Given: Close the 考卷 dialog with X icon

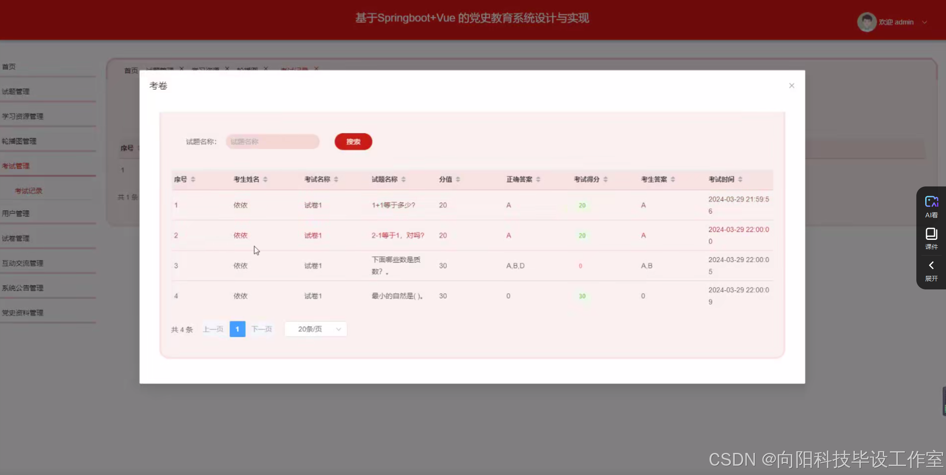Looking at the screenshot, I should point(791,86).
